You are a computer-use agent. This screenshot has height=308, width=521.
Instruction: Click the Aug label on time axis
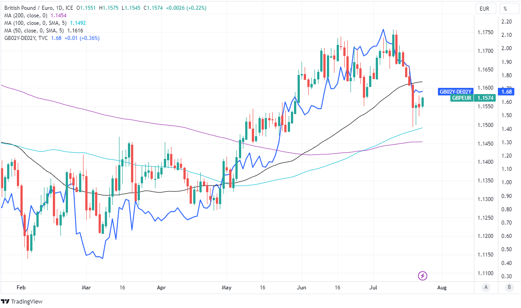point(441,288)
